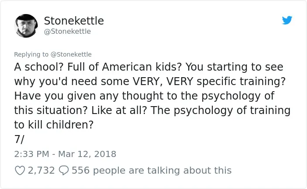This screenshot has height=189, width=307.
Task: Click the 7/ thread number marker
Action: click(x=19, y=139)
